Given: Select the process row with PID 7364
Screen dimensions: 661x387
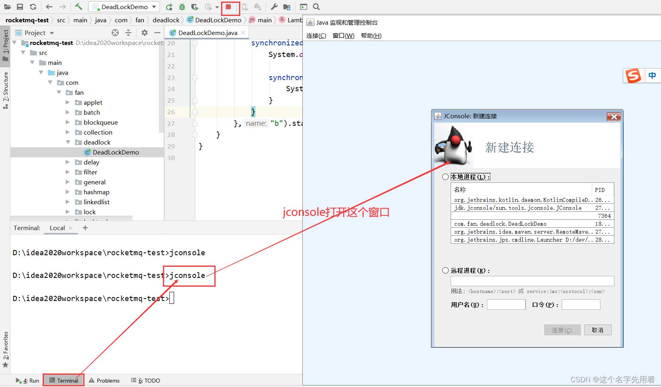Looking at the screenshot, I should pyautogui.click(x=532, y=216).
